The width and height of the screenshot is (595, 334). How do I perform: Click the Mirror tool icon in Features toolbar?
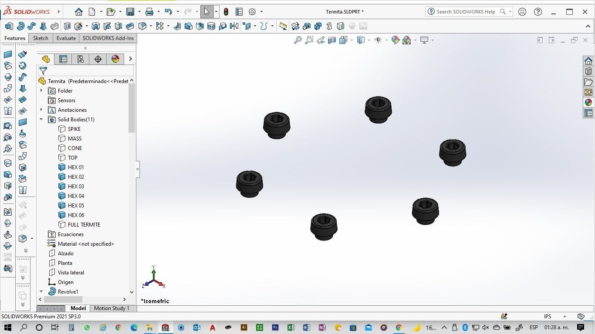[234, 26]
